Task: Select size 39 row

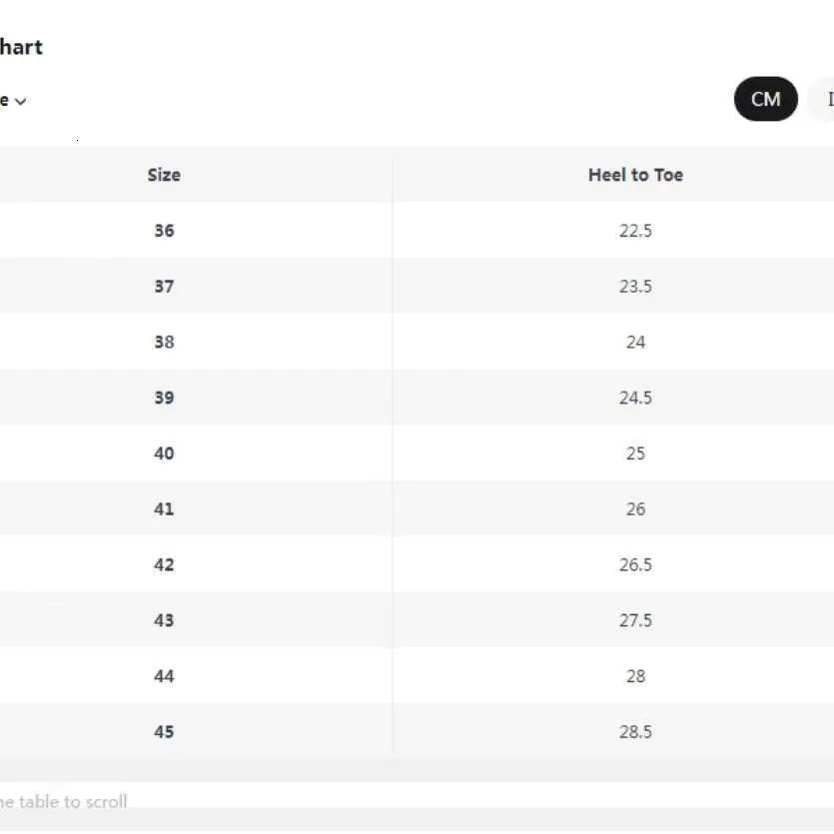Action: [x=417, y=398]
